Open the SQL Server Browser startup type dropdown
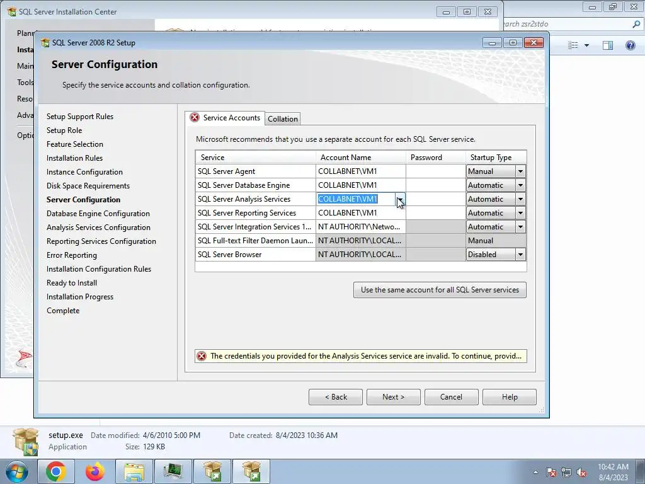 520,255
